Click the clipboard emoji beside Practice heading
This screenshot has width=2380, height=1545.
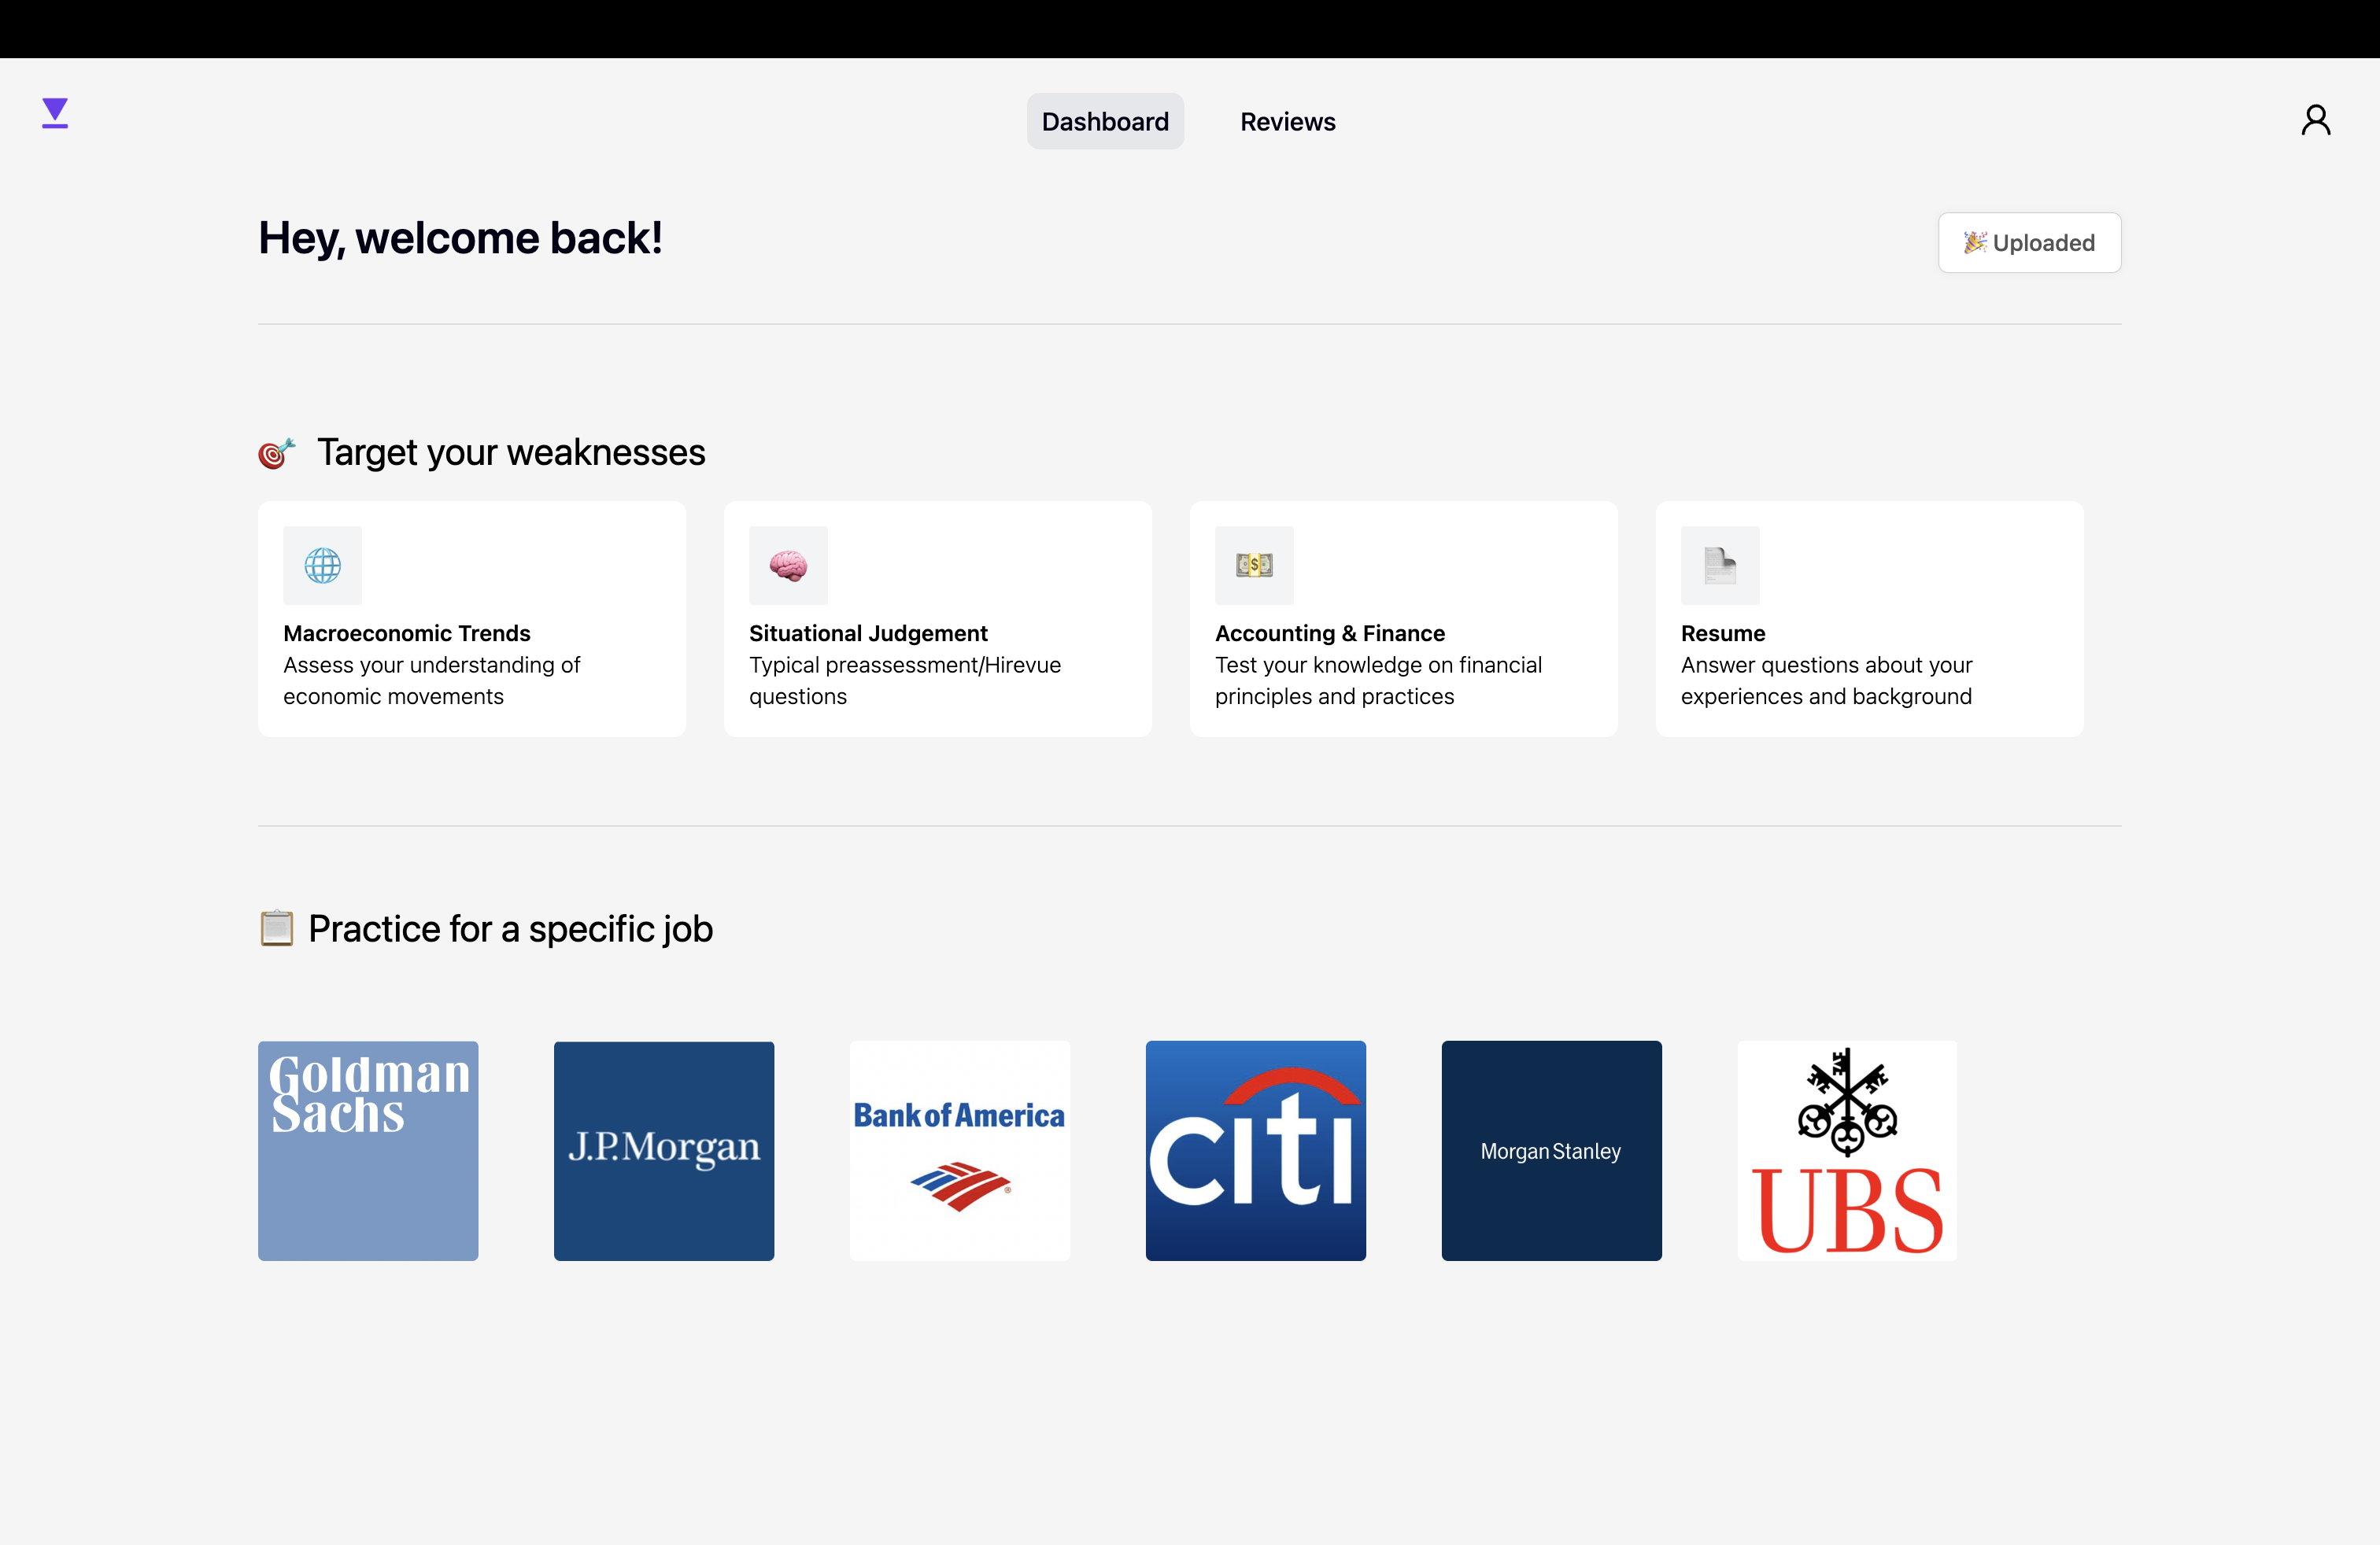pos(276,928)
